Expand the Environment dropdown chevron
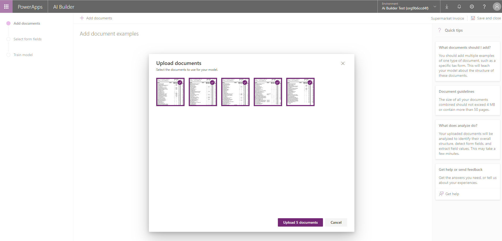The height and width of the screenshot is (241, 502). (435, 7)
